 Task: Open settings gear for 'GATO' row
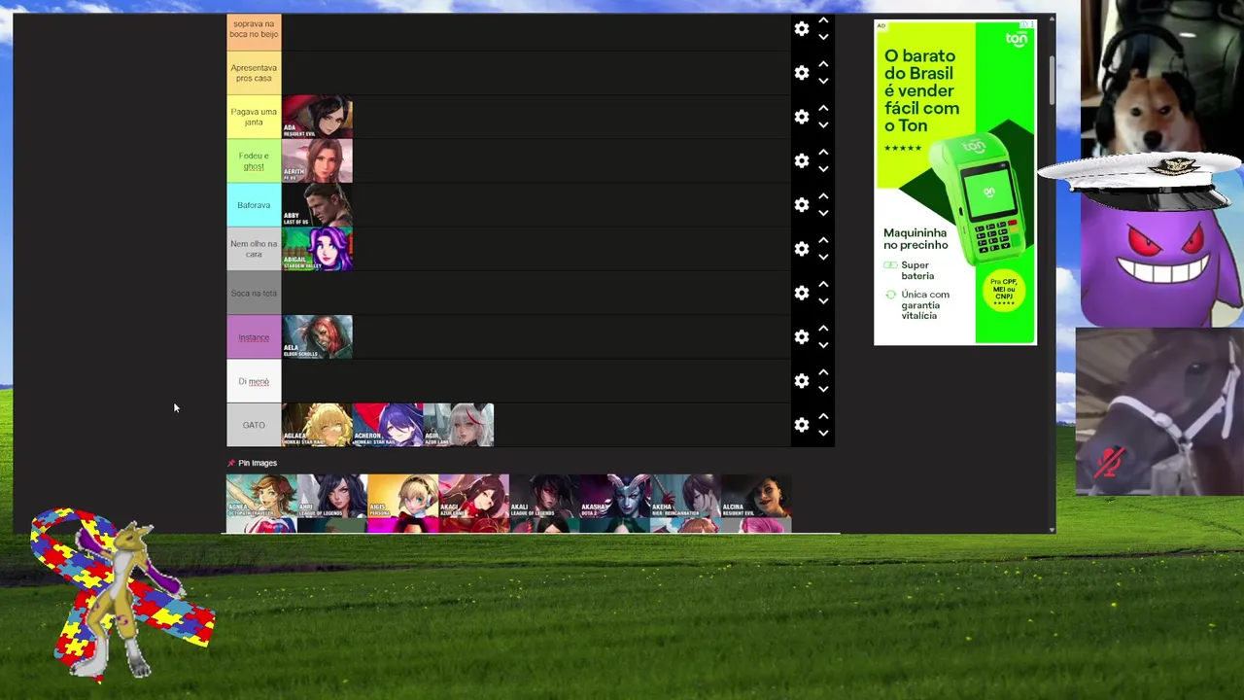click(x=802, y=425)
